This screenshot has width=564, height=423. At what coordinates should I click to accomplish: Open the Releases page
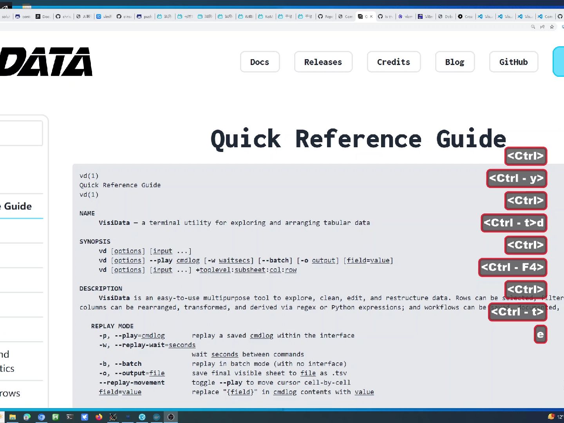point(323,62)
